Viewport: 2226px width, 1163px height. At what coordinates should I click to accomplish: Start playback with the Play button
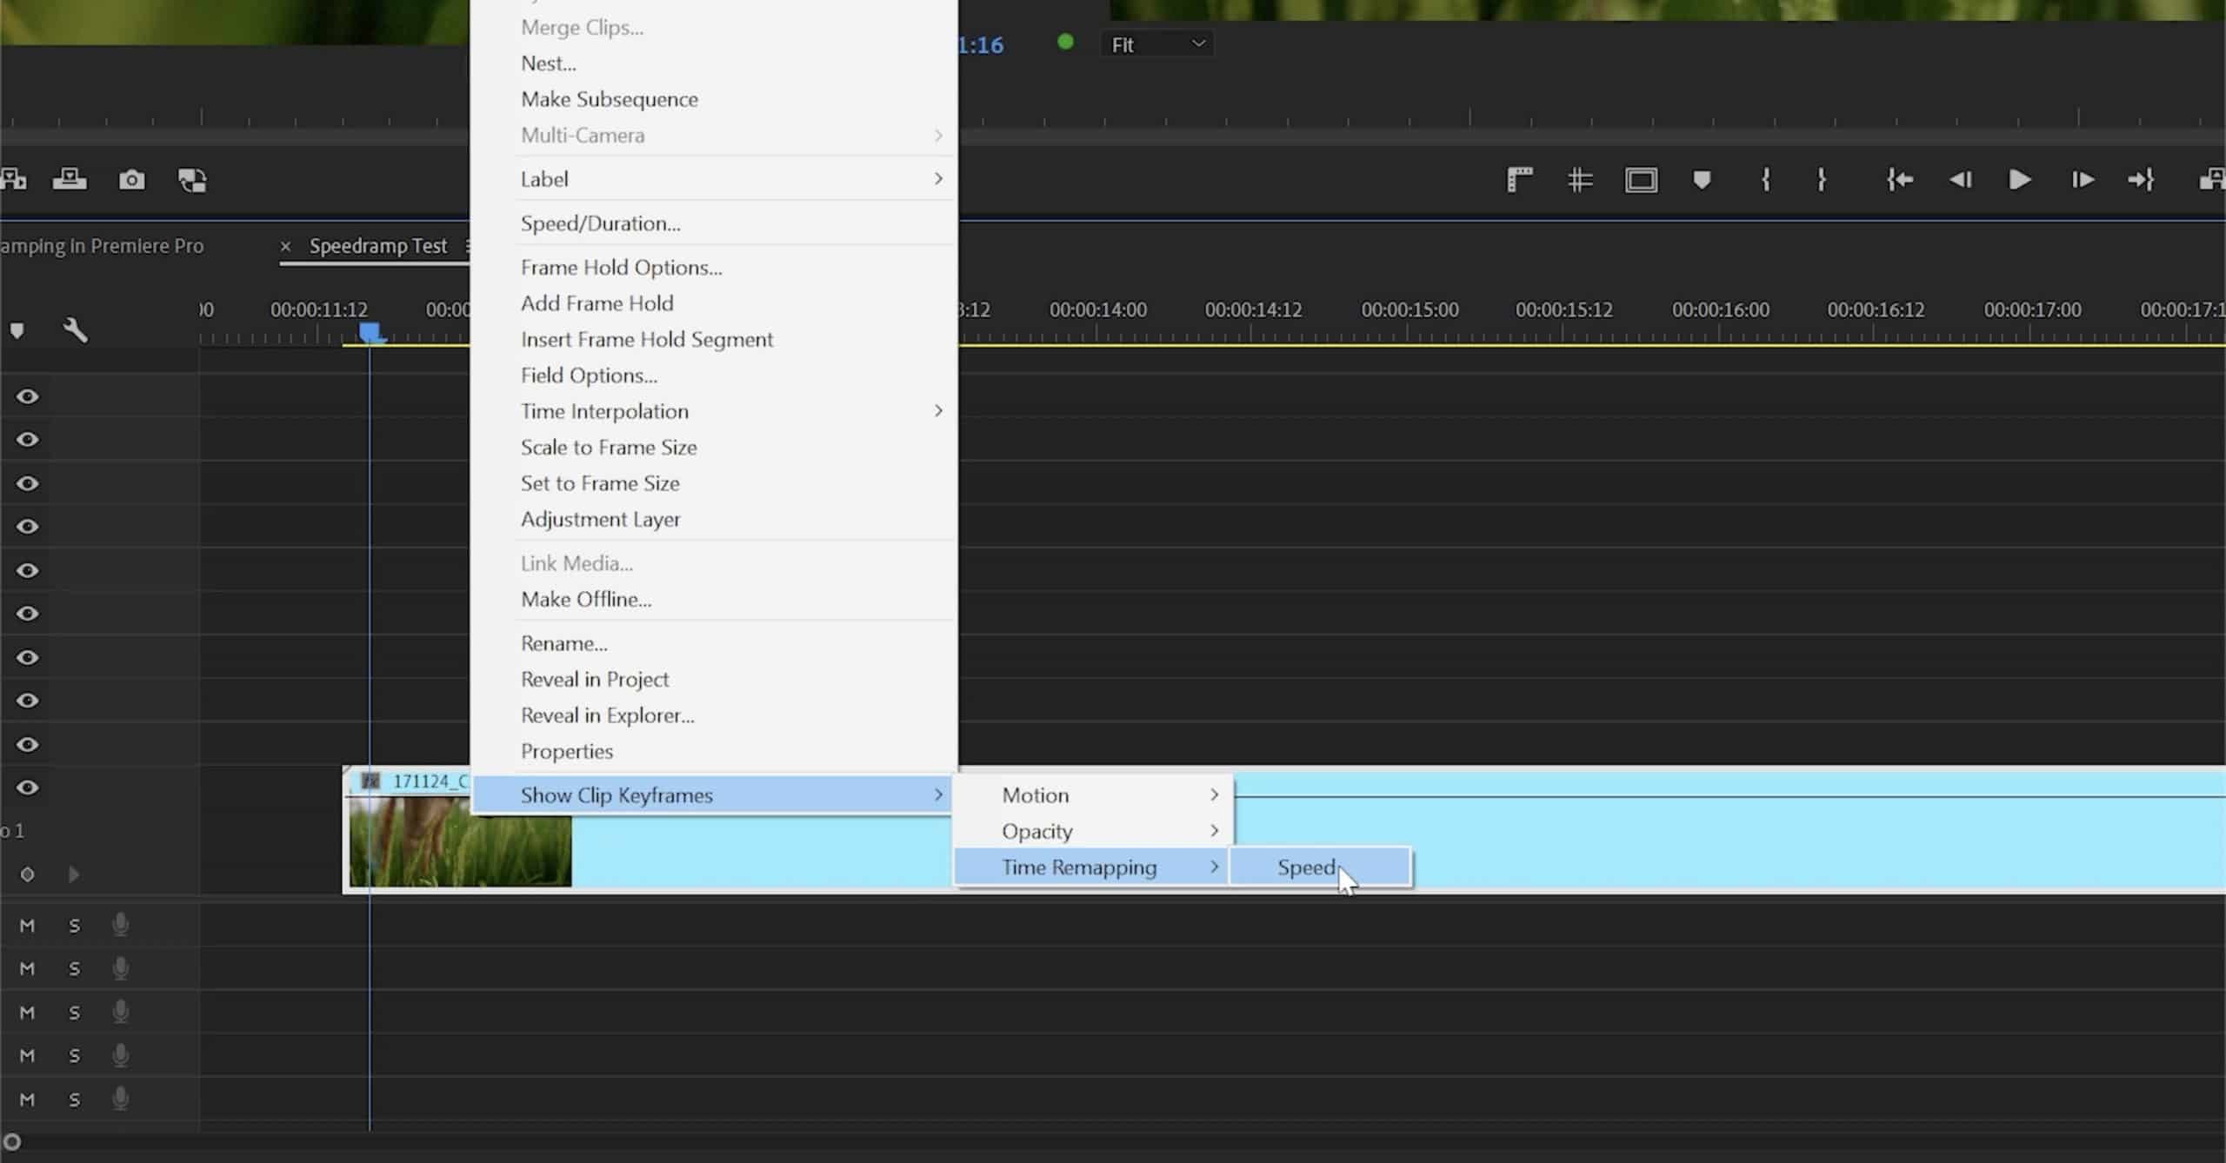pyautogui.click(x=2020, y=180)
